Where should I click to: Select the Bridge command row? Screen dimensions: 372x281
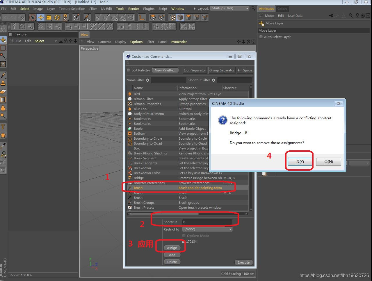click(x=188, y=178)
